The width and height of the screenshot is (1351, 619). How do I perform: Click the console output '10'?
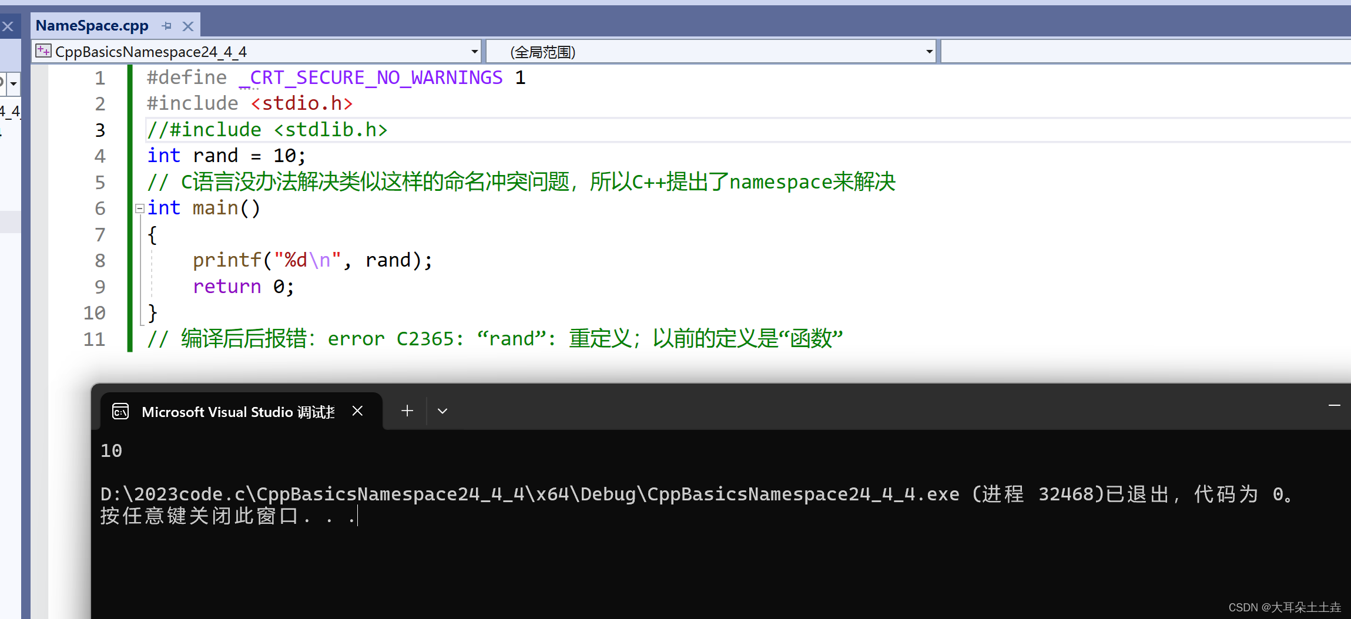coord(112,451)
